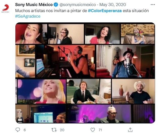Click the like count 71
Screen dimensions: 158x133
[100, 130]
